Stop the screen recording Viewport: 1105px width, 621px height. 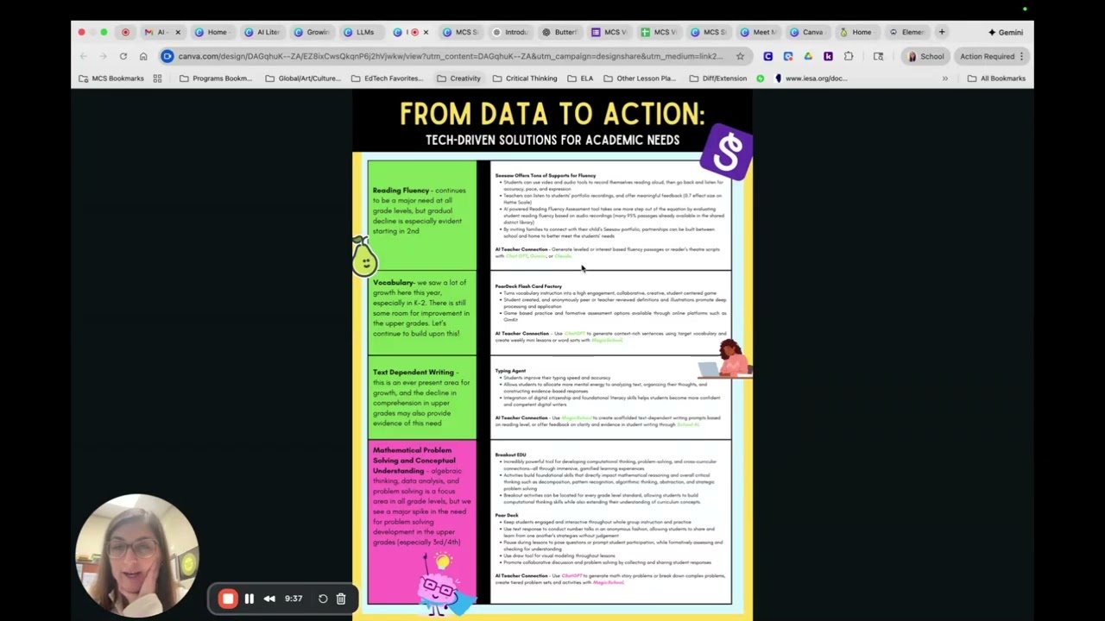point(228,599)
